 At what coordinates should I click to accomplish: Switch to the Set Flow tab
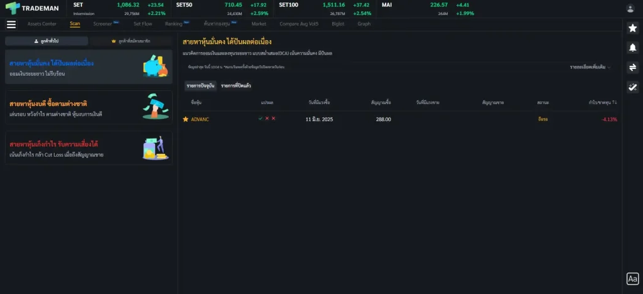(143, 24)
